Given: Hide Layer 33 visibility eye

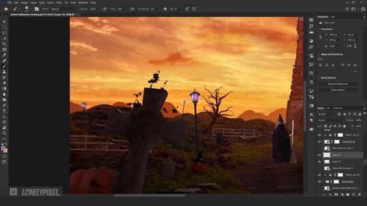Looking at the screenshot, I should 319,155.
